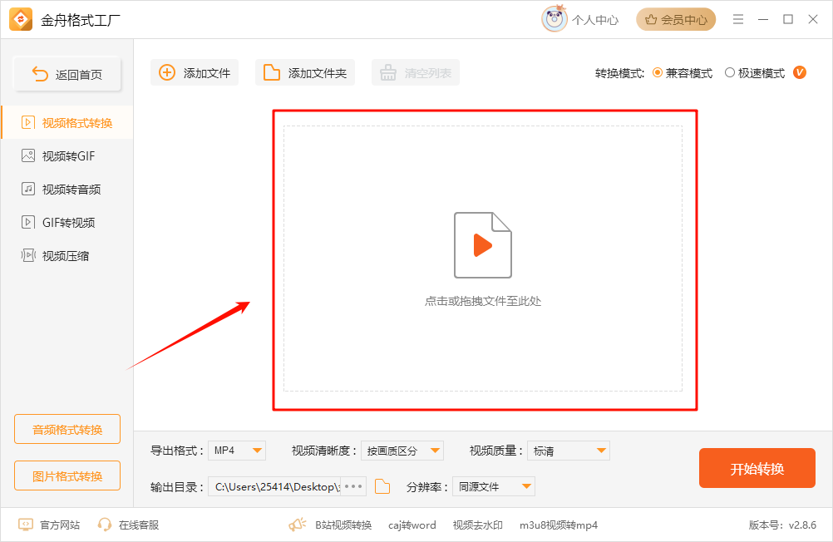
Task: Open the panda avatar for 个人中心
Action: tap(555, 19)
